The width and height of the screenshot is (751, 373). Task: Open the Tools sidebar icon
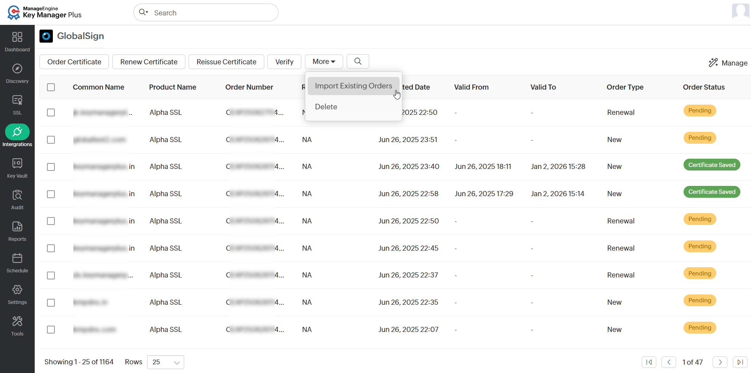17,321
